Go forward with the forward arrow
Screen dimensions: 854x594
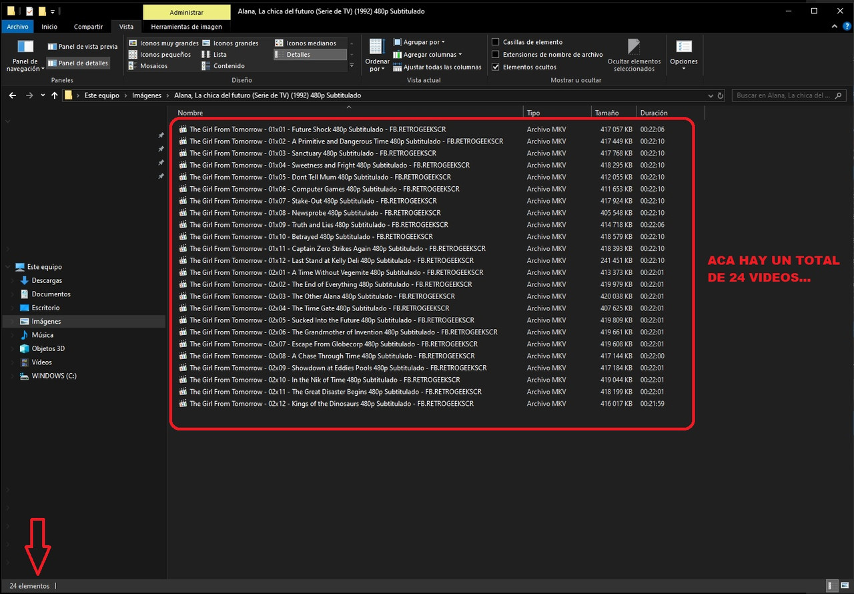[x=29, y=95]
